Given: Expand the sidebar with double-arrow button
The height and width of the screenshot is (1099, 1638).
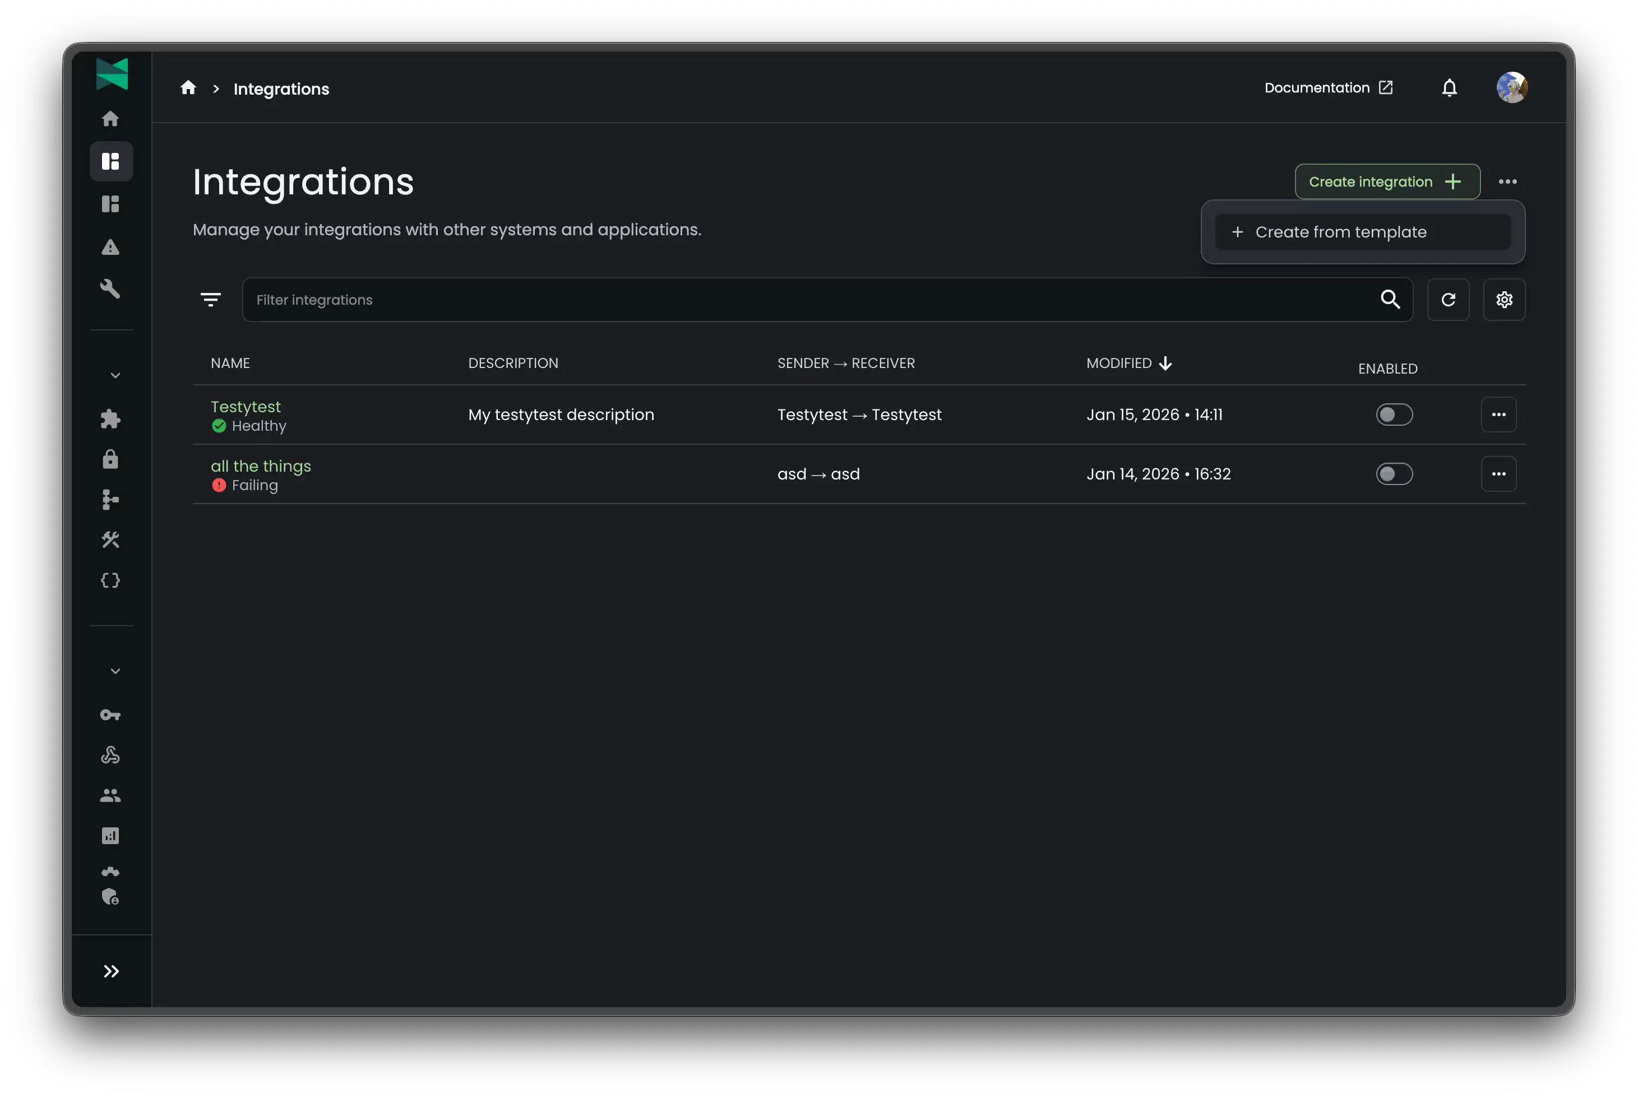Looking at the screenshot, I should pyautogui.click(x=111, y=971).
